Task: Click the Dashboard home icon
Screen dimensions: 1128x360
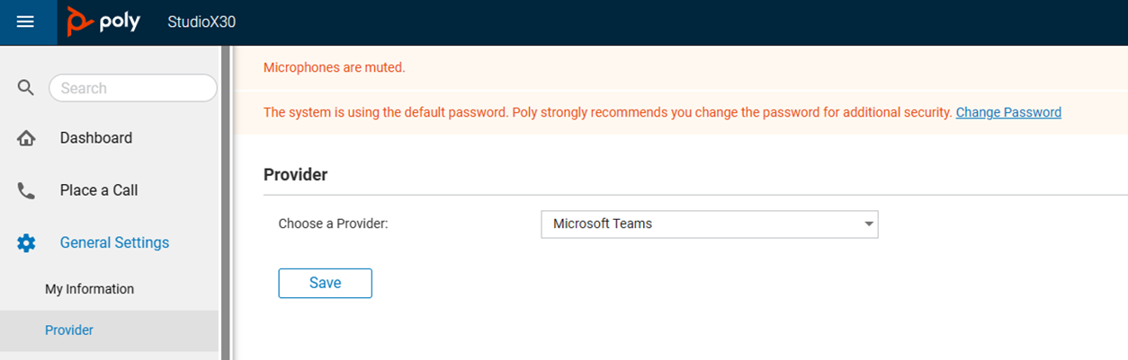Action: [26, 138]
